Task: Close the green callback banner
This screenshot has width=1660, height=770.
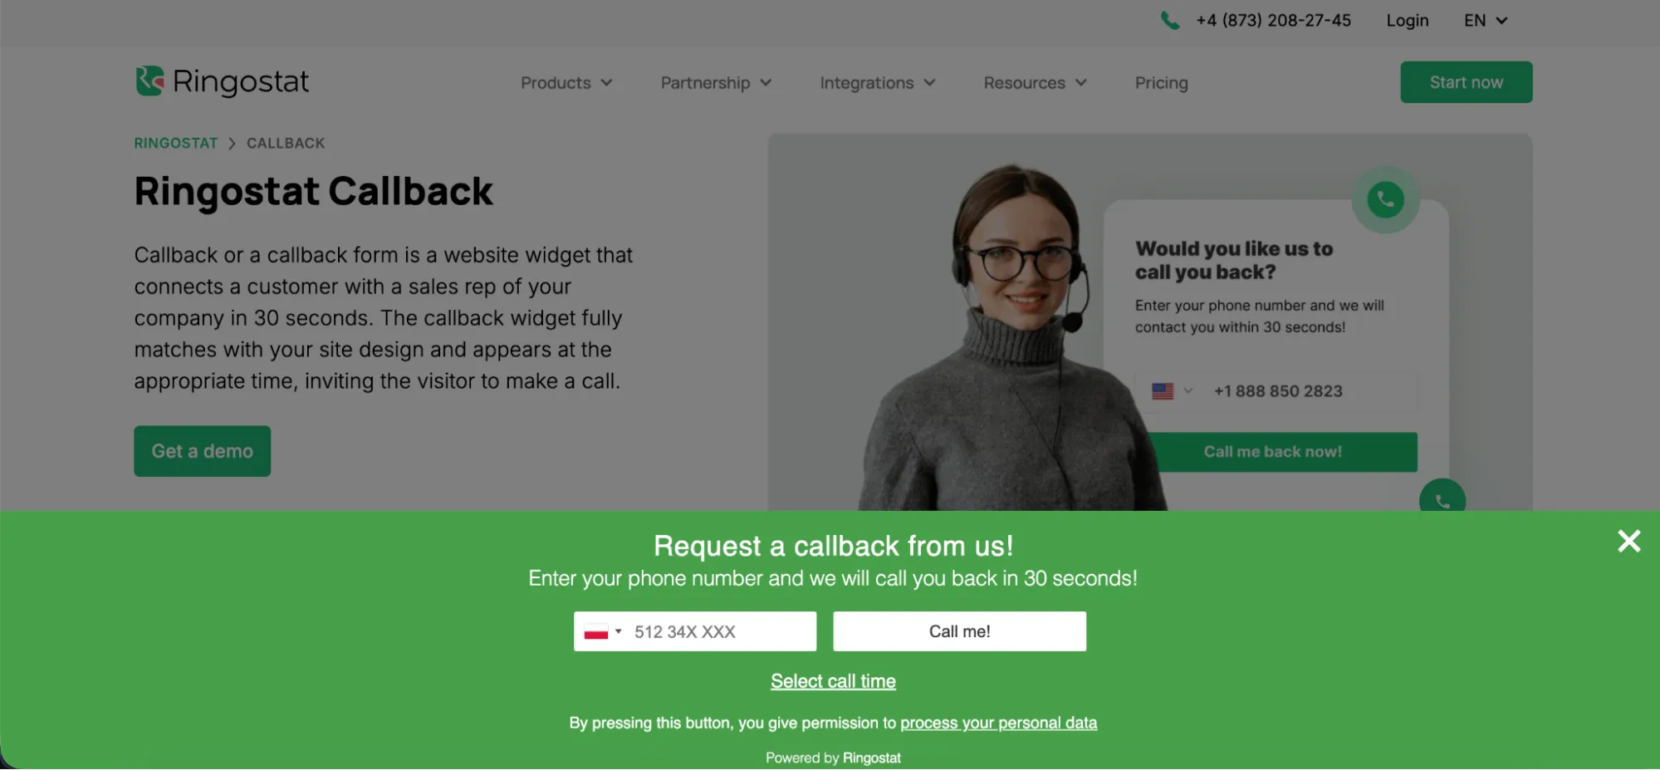Action: (x=1628, y=542)
